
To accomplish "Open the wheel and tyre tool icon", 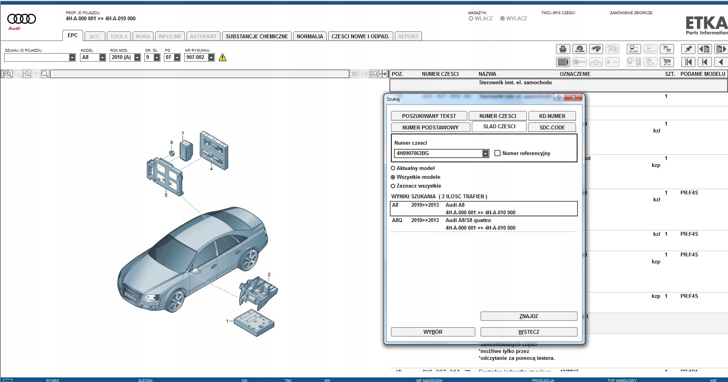I will (x=579, y=49).
